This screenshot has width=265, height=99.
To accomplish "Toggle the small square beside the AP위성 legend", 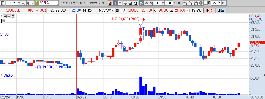I will click(x=2, y=16).
